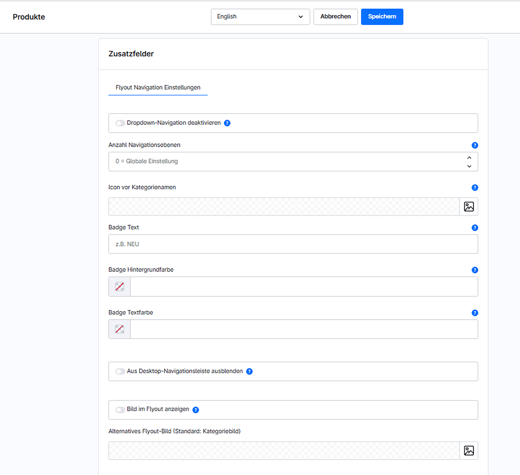Open help icon for Icon vor Kategorienamen
Viewport: 520px width, 475px height.
point(474,187)
